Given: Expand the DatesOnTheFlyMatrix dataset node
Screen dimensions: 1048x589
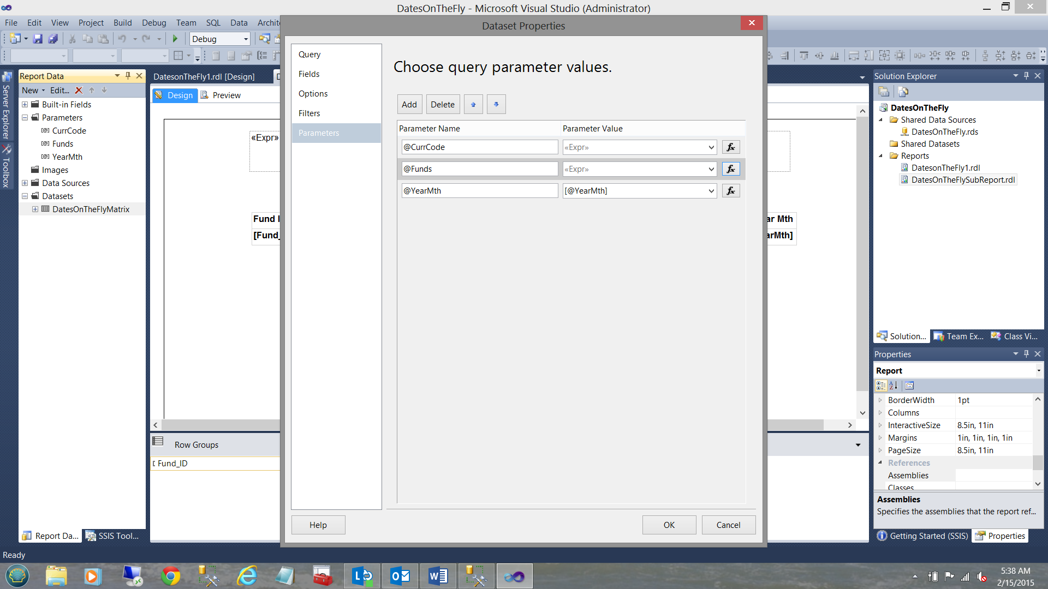Looking at the screenshot, I should [35, 209].
